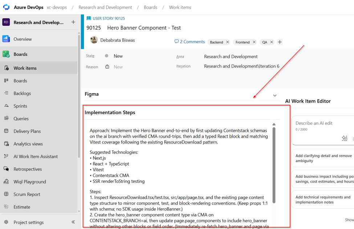Screen dimensions: 354x229
Task: Open the Iteration field Iteration 6
Action: pyautogui.click(x=241, y=66)
